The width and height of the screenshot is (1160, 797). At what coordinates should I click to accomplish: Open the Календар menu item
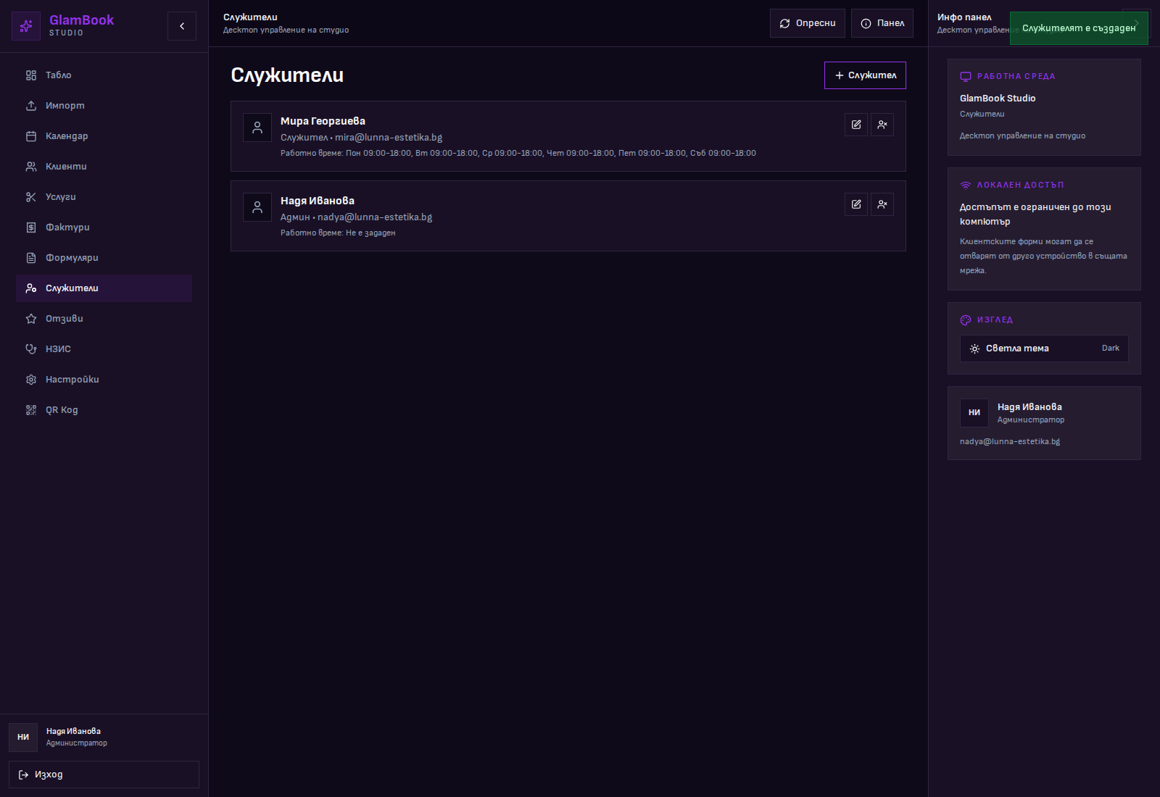(x=67, y=136)
